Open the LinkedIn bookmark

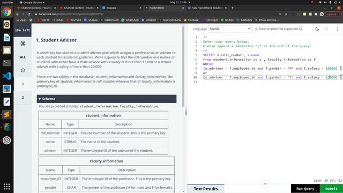[149, 20]
